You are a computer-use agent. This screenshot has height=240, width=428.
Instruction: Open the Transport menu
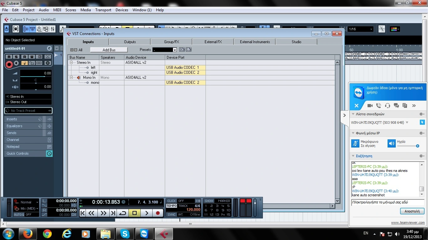point(103,10)
